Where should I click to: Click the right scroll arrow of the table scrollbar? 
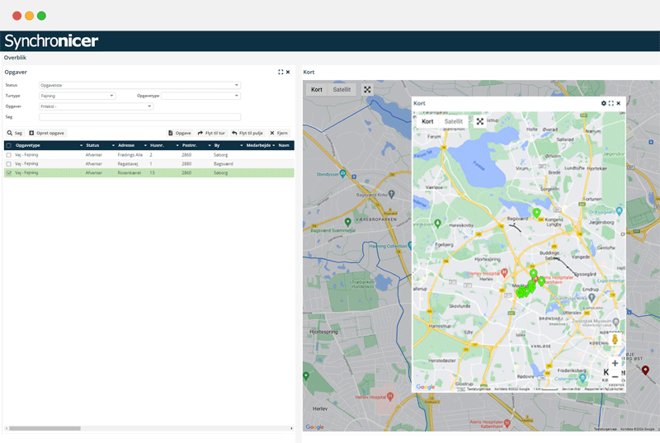pyautogui.click(x=292, y=428)
